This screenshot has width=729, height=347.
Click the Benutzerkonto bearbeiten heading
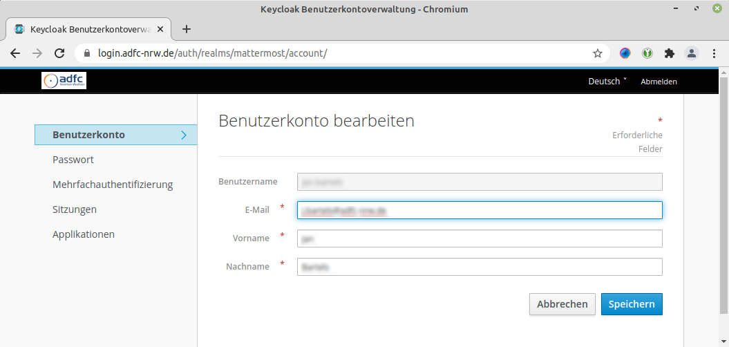point(316,121)
